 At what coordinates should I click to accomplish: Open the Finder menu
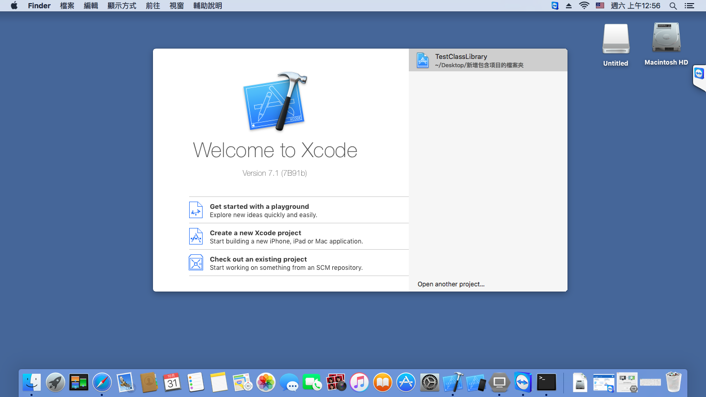39,6
